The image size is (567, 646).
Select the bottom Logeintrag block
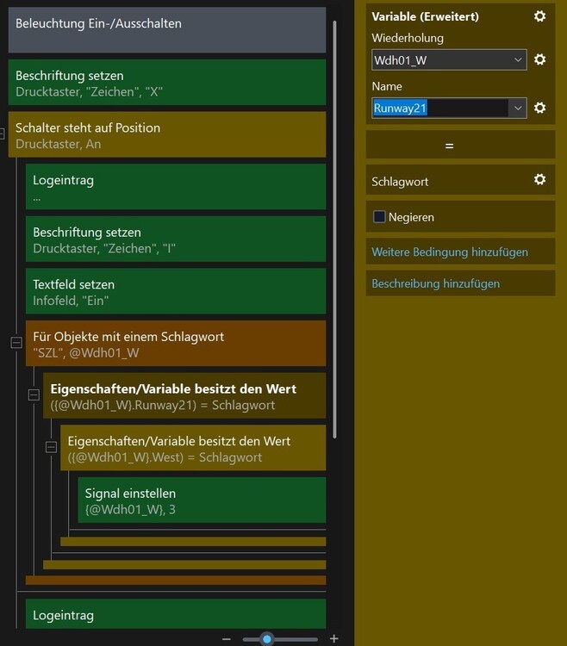[176, 614]
